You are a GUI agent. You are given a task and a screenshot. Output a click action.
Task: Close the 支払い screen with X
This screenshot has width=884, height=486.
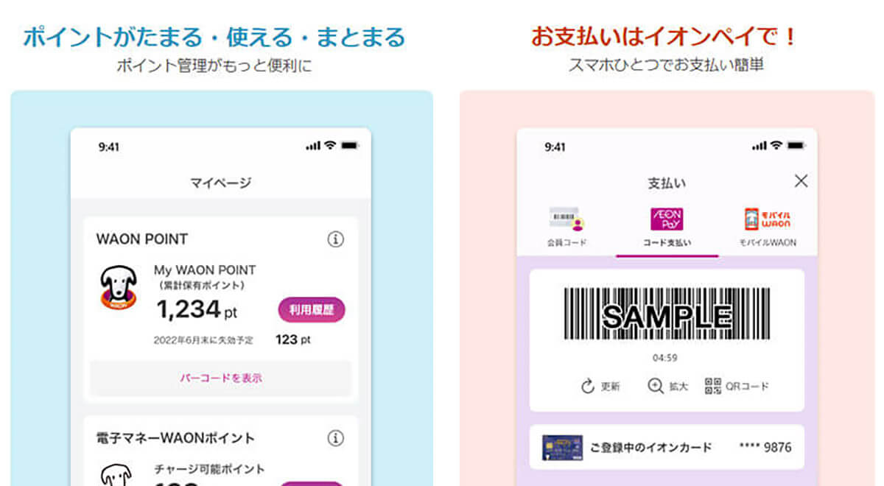pos(801,180)
